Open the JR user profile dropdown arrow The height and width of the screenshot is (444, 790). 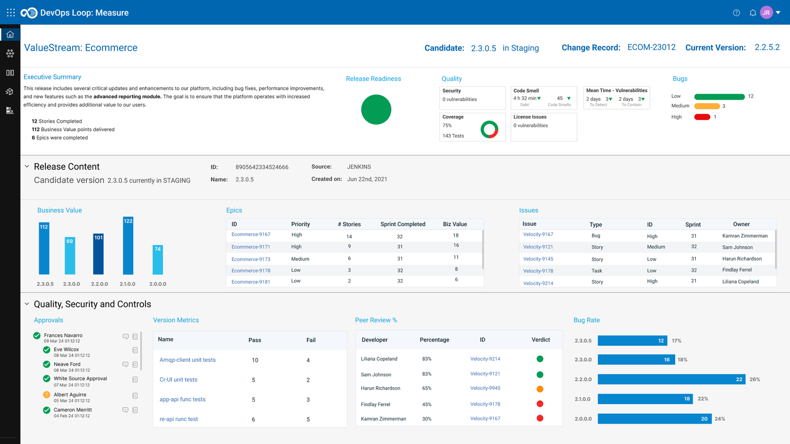pyautogui.click(x=778, y=12)
